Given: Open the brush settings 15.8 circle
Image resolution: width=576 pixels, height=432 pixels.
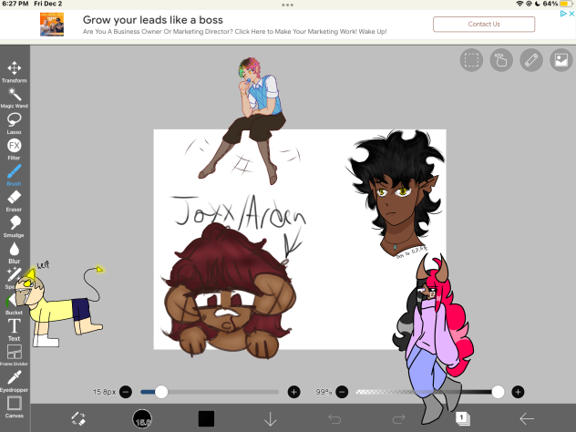Looking at the screenshot, I should (x=142, y=418).
